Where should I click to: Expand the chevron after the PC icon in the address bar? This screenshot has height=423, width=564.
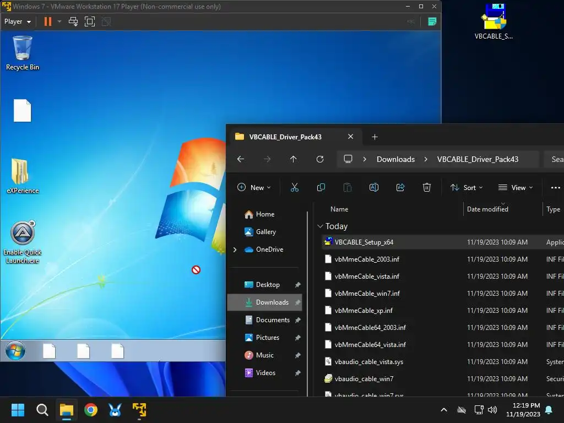tap(365, 159)
